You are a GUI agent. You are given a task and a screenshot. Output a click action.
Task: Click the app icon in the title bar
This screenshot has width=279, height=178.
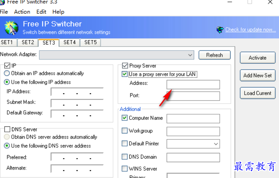pos(2,2)
